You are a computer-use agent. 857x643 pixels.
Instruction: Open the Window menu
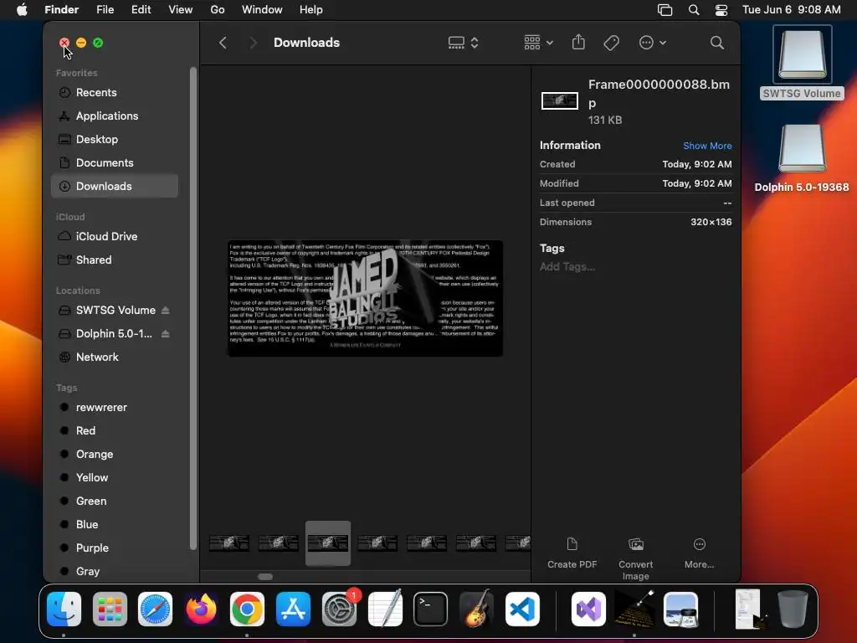click(x=262, y=10)
